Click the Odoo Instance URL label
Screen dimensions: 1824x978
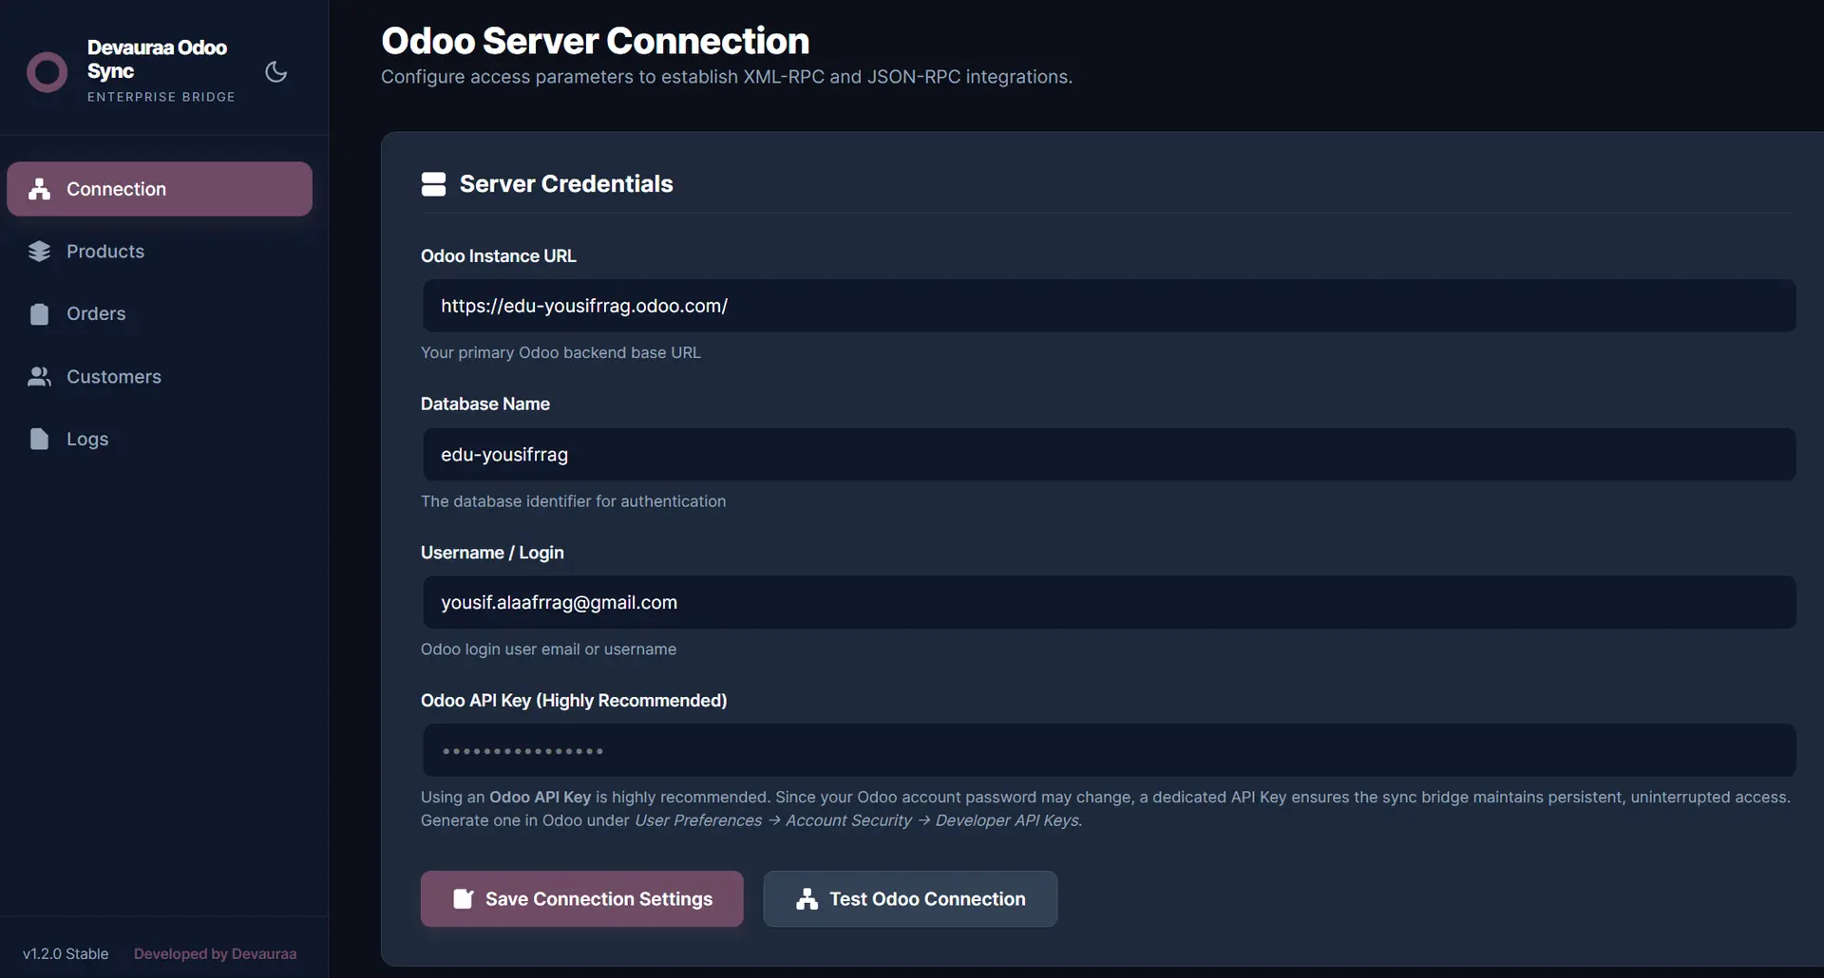coord(499,256)
